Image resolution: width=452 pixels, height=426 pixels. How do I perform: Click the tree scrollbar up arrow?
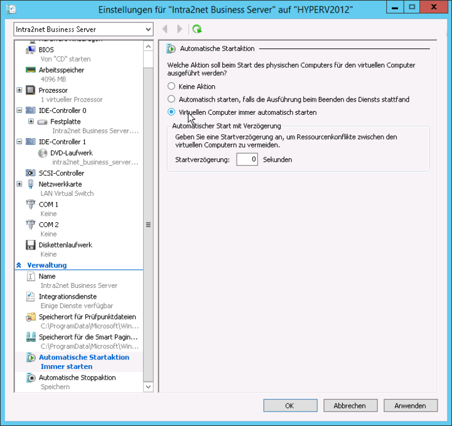[x=148, y=46]
